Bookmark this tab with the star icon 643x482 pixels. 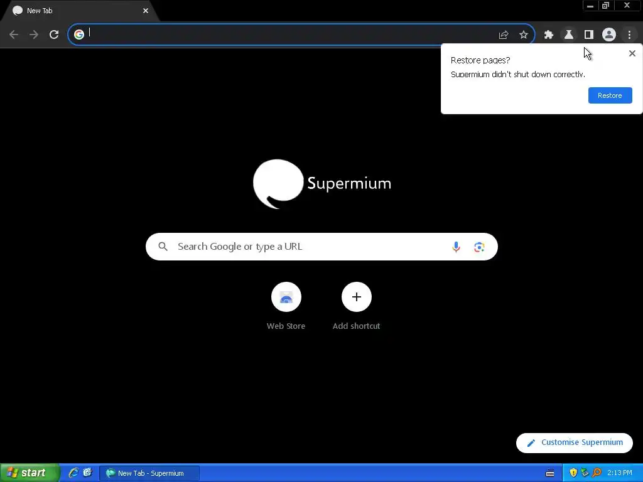click(524, 35)
